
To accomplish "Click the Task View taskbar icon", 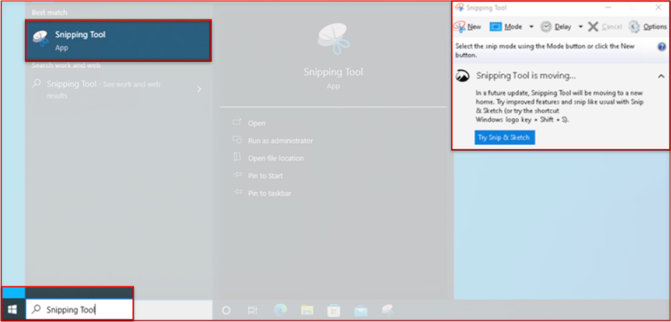I will click(x=253, y=310).
